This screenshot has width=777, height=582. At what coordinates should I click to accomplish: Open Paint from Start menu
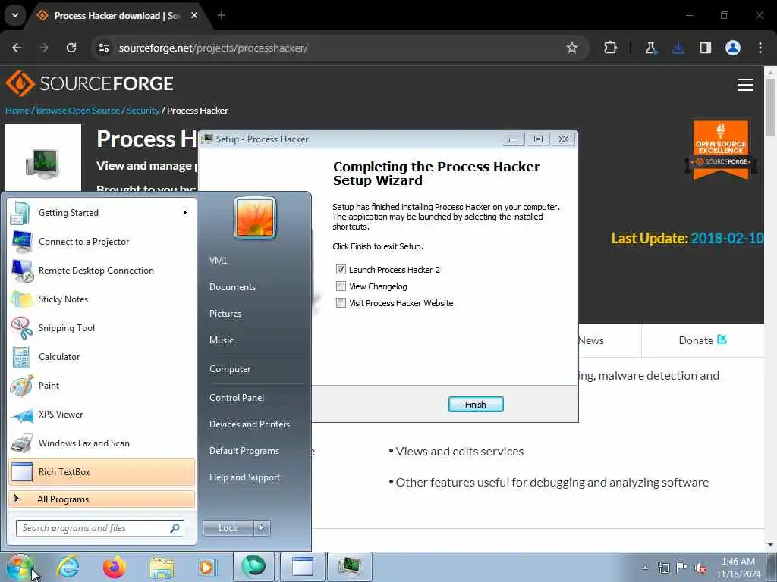tap(102, 386)
